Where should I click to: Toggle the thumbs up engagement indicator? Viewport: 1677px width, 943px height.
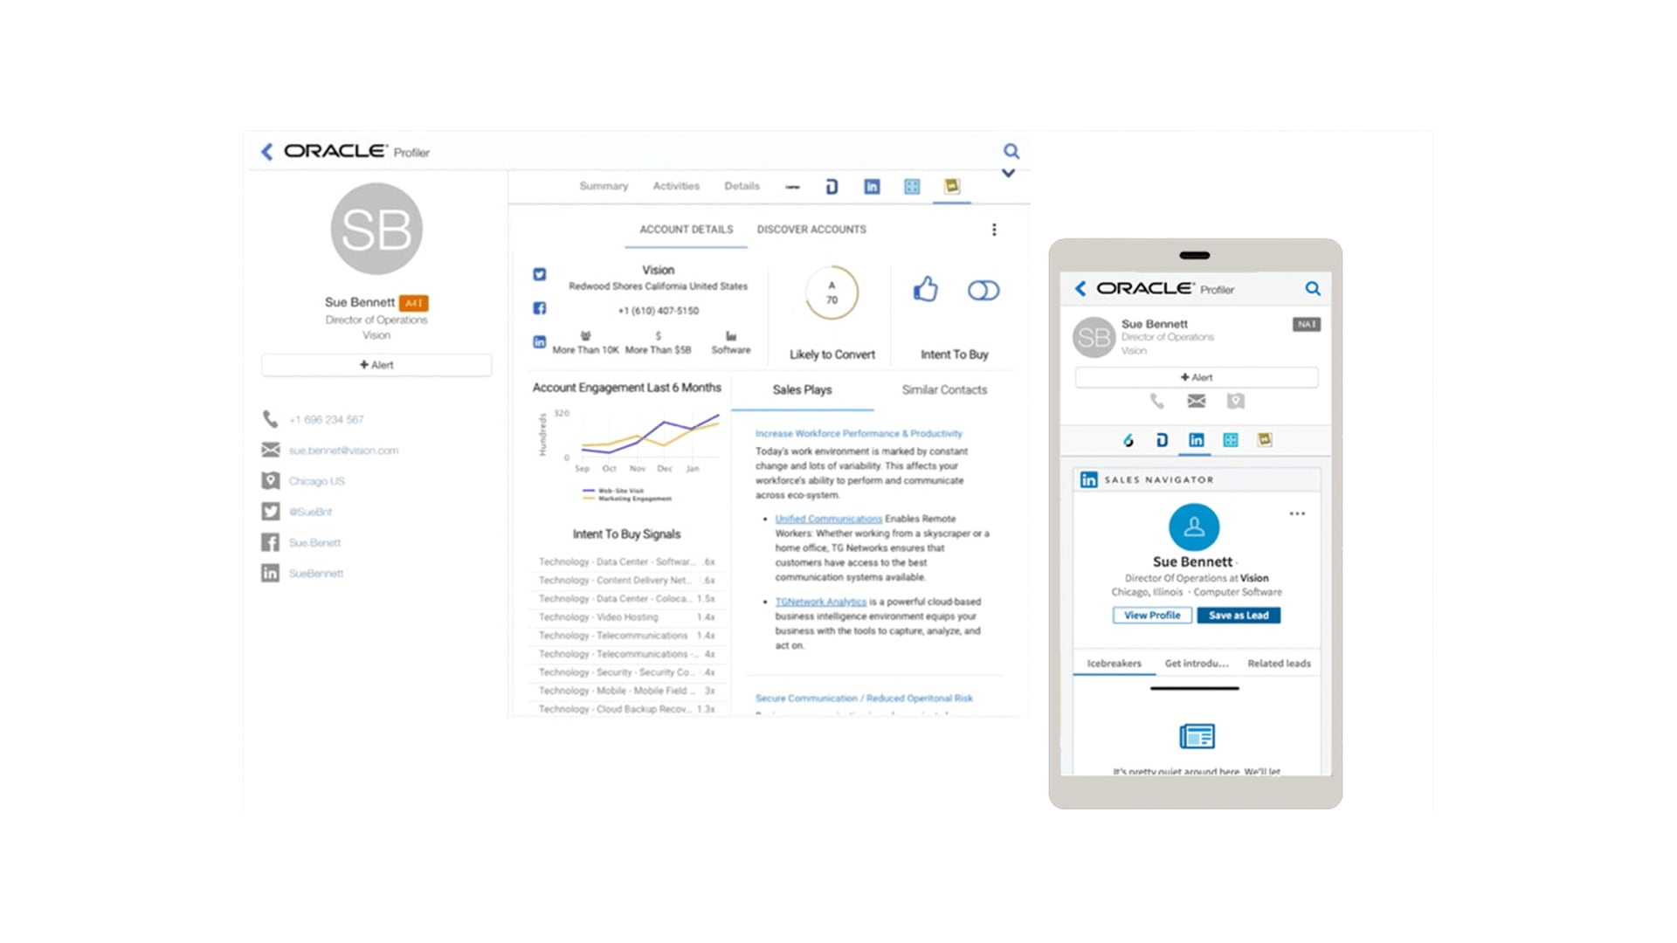tap(925, 290)
